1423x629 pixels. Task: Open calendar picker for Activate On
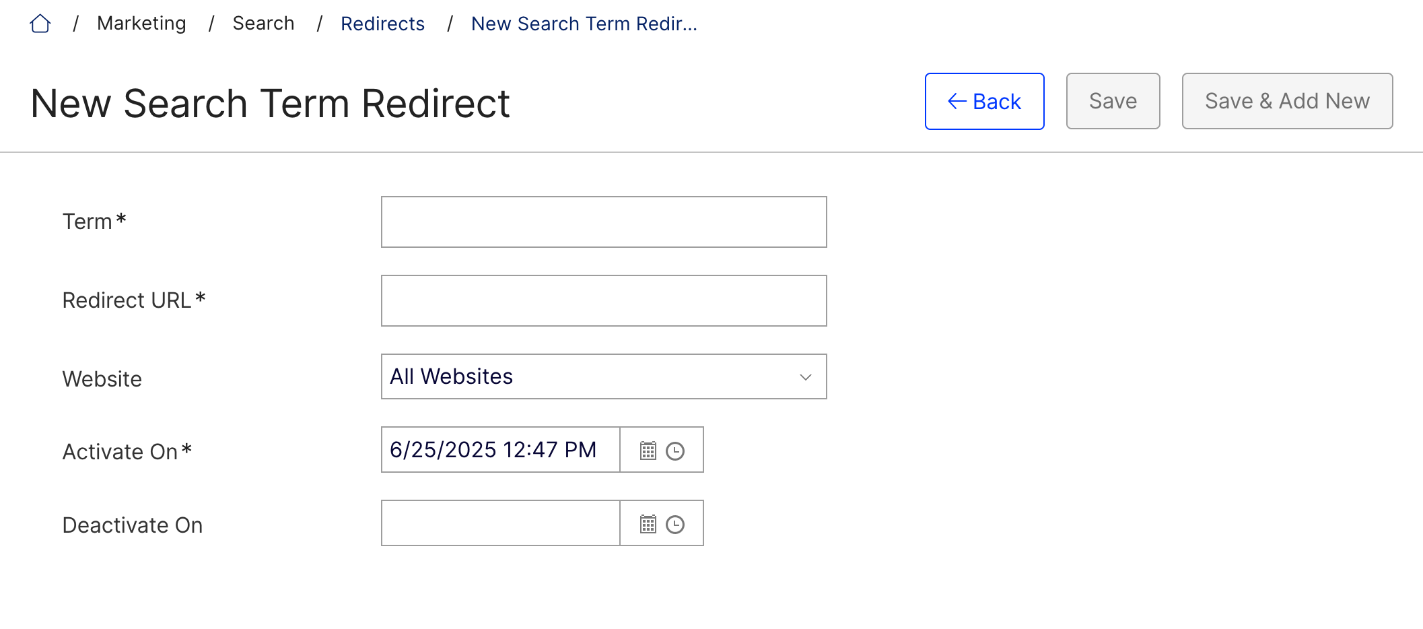[x=648, y=451]
